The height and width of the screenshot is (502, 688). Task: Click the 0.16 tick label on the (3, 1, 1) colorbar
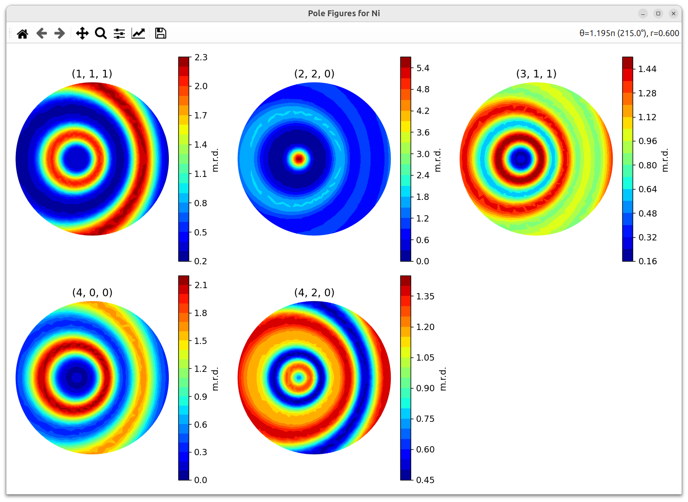click(x=647, y=261)
